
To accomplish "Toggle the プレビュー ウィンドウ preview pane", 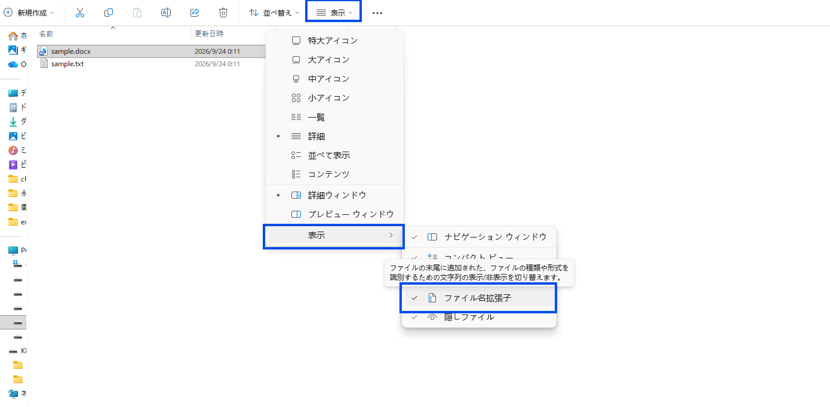I will [x=334, y=214].
